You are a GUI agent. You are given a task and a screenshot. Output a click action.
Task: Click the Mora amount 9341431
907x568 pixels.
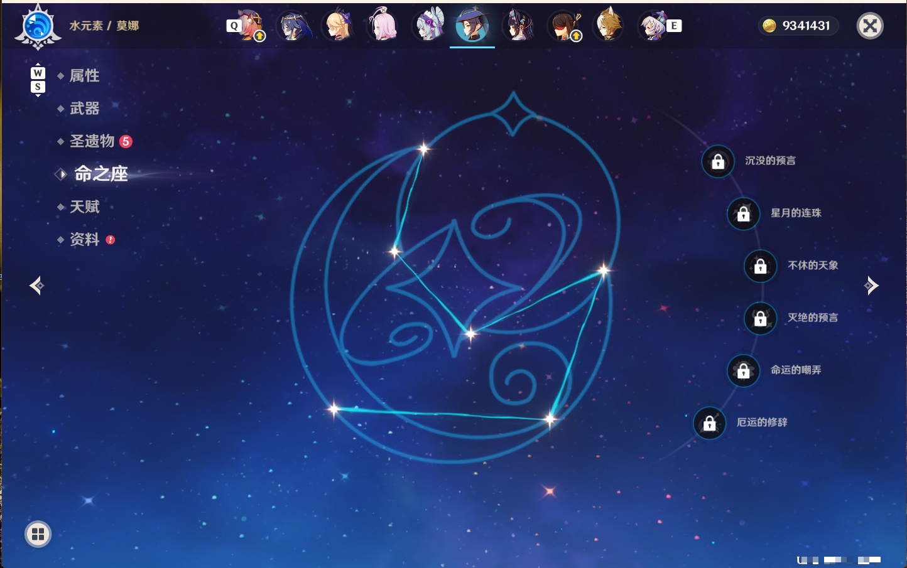click(x=807, y=26)
